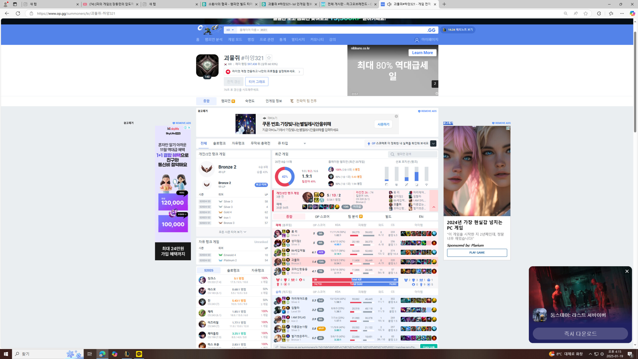
Task: Click the KakaoTalk taskbar icon
Action: 139,354
